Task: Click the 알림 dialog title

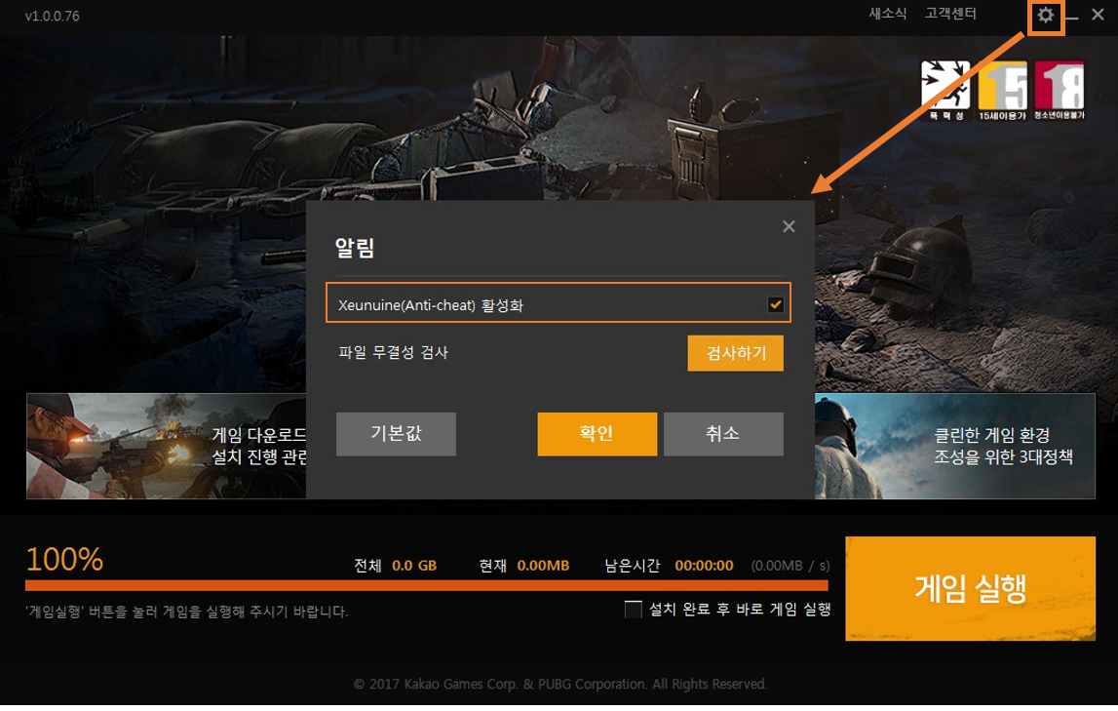Action: 355,248
